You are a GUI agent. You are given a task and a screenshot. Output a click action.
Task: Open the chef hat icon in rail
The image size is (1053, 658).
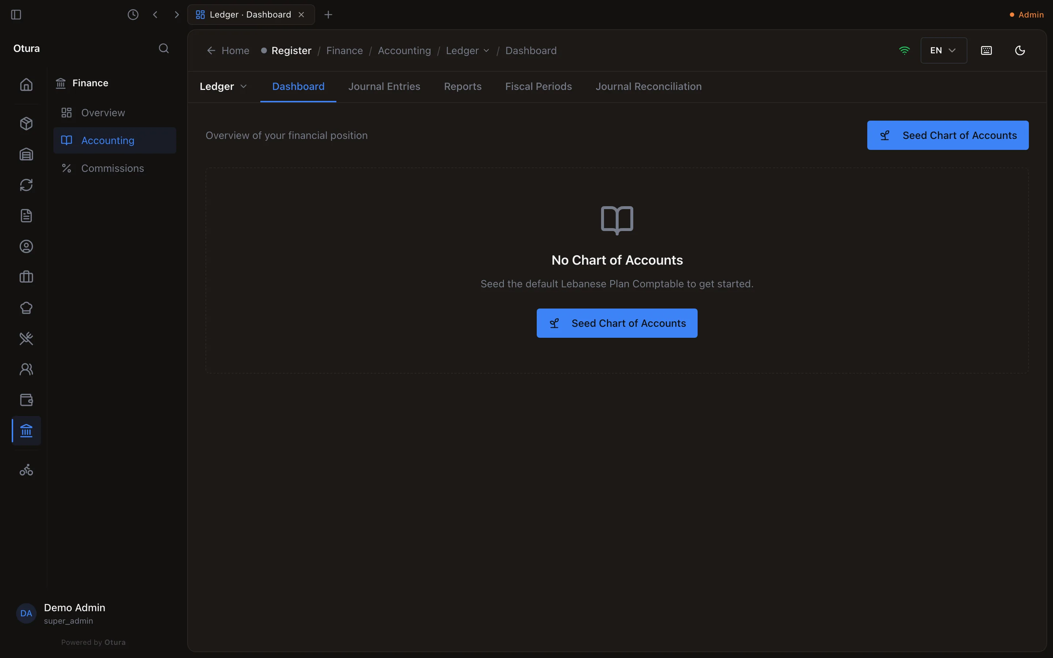click(26, 308)
